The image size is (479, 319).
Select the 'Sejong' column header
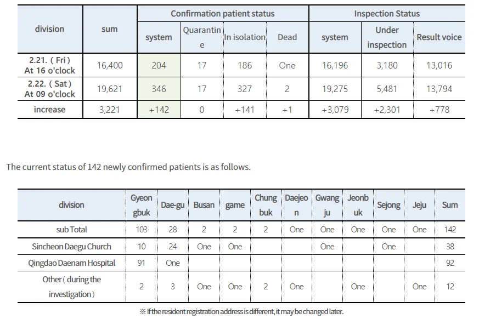[388, 205]
